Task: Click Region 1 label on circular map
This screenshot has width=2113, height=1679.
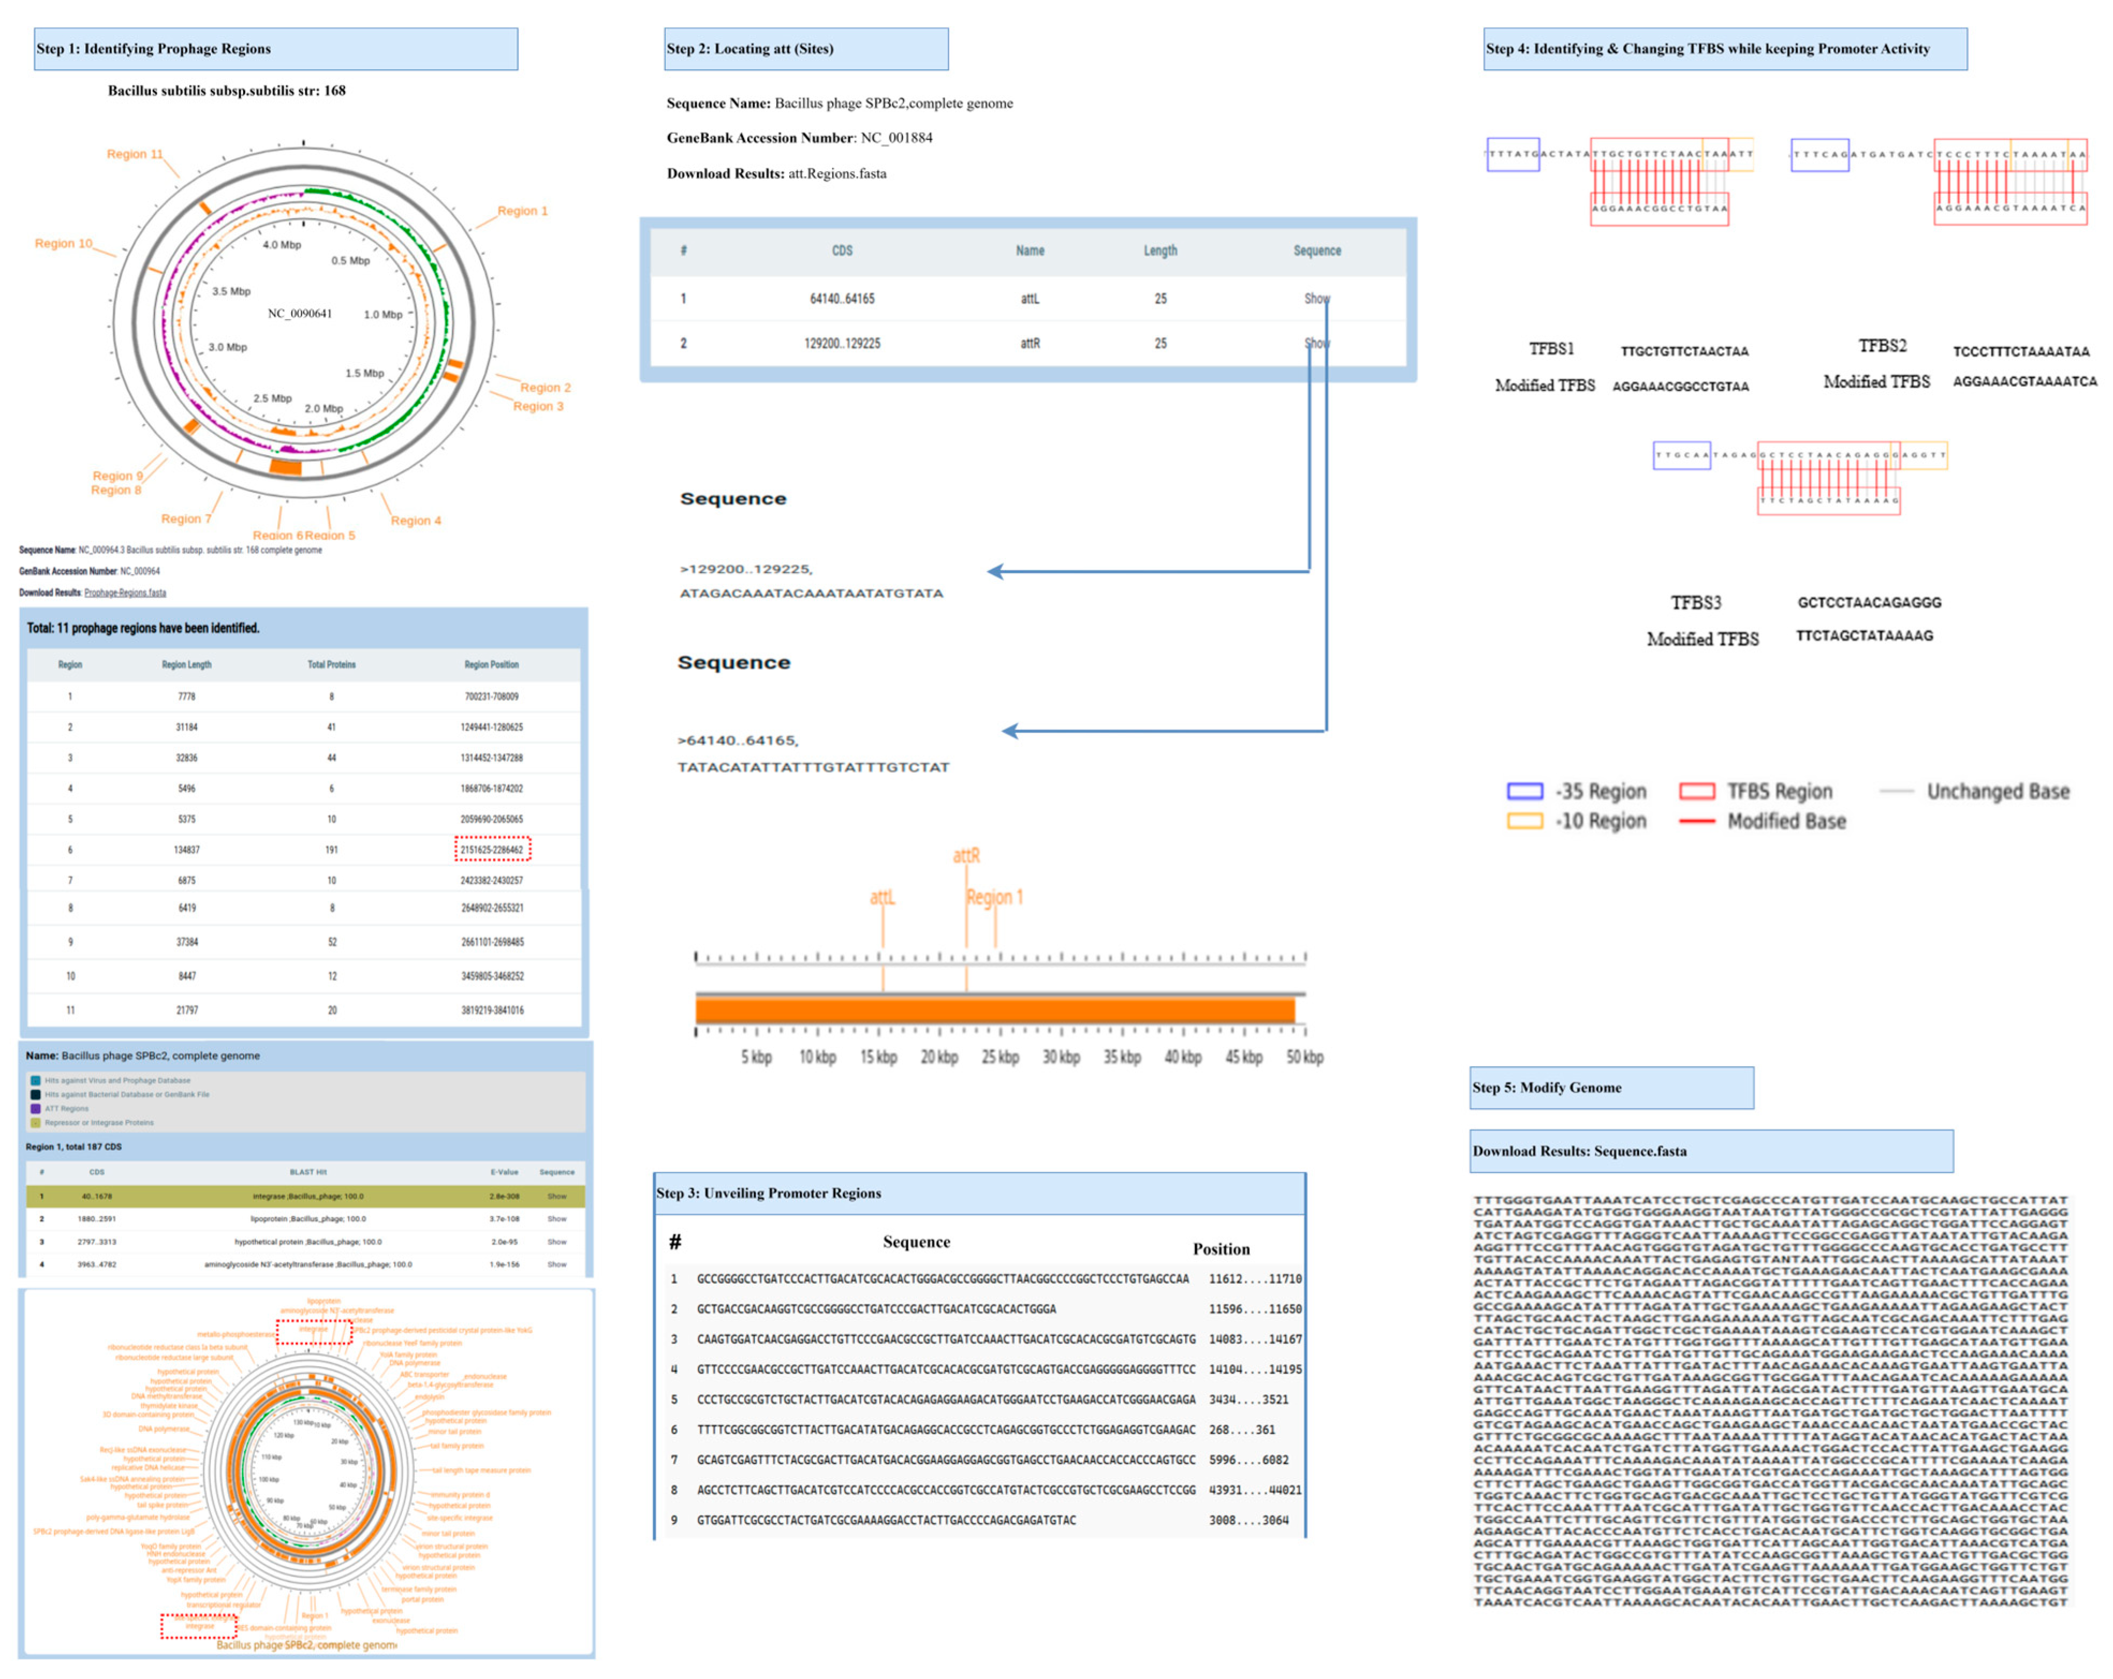Action: tap(522, 211)
